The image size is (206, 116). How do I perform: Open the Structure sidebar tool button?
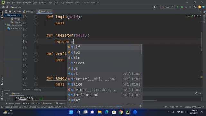2,80
